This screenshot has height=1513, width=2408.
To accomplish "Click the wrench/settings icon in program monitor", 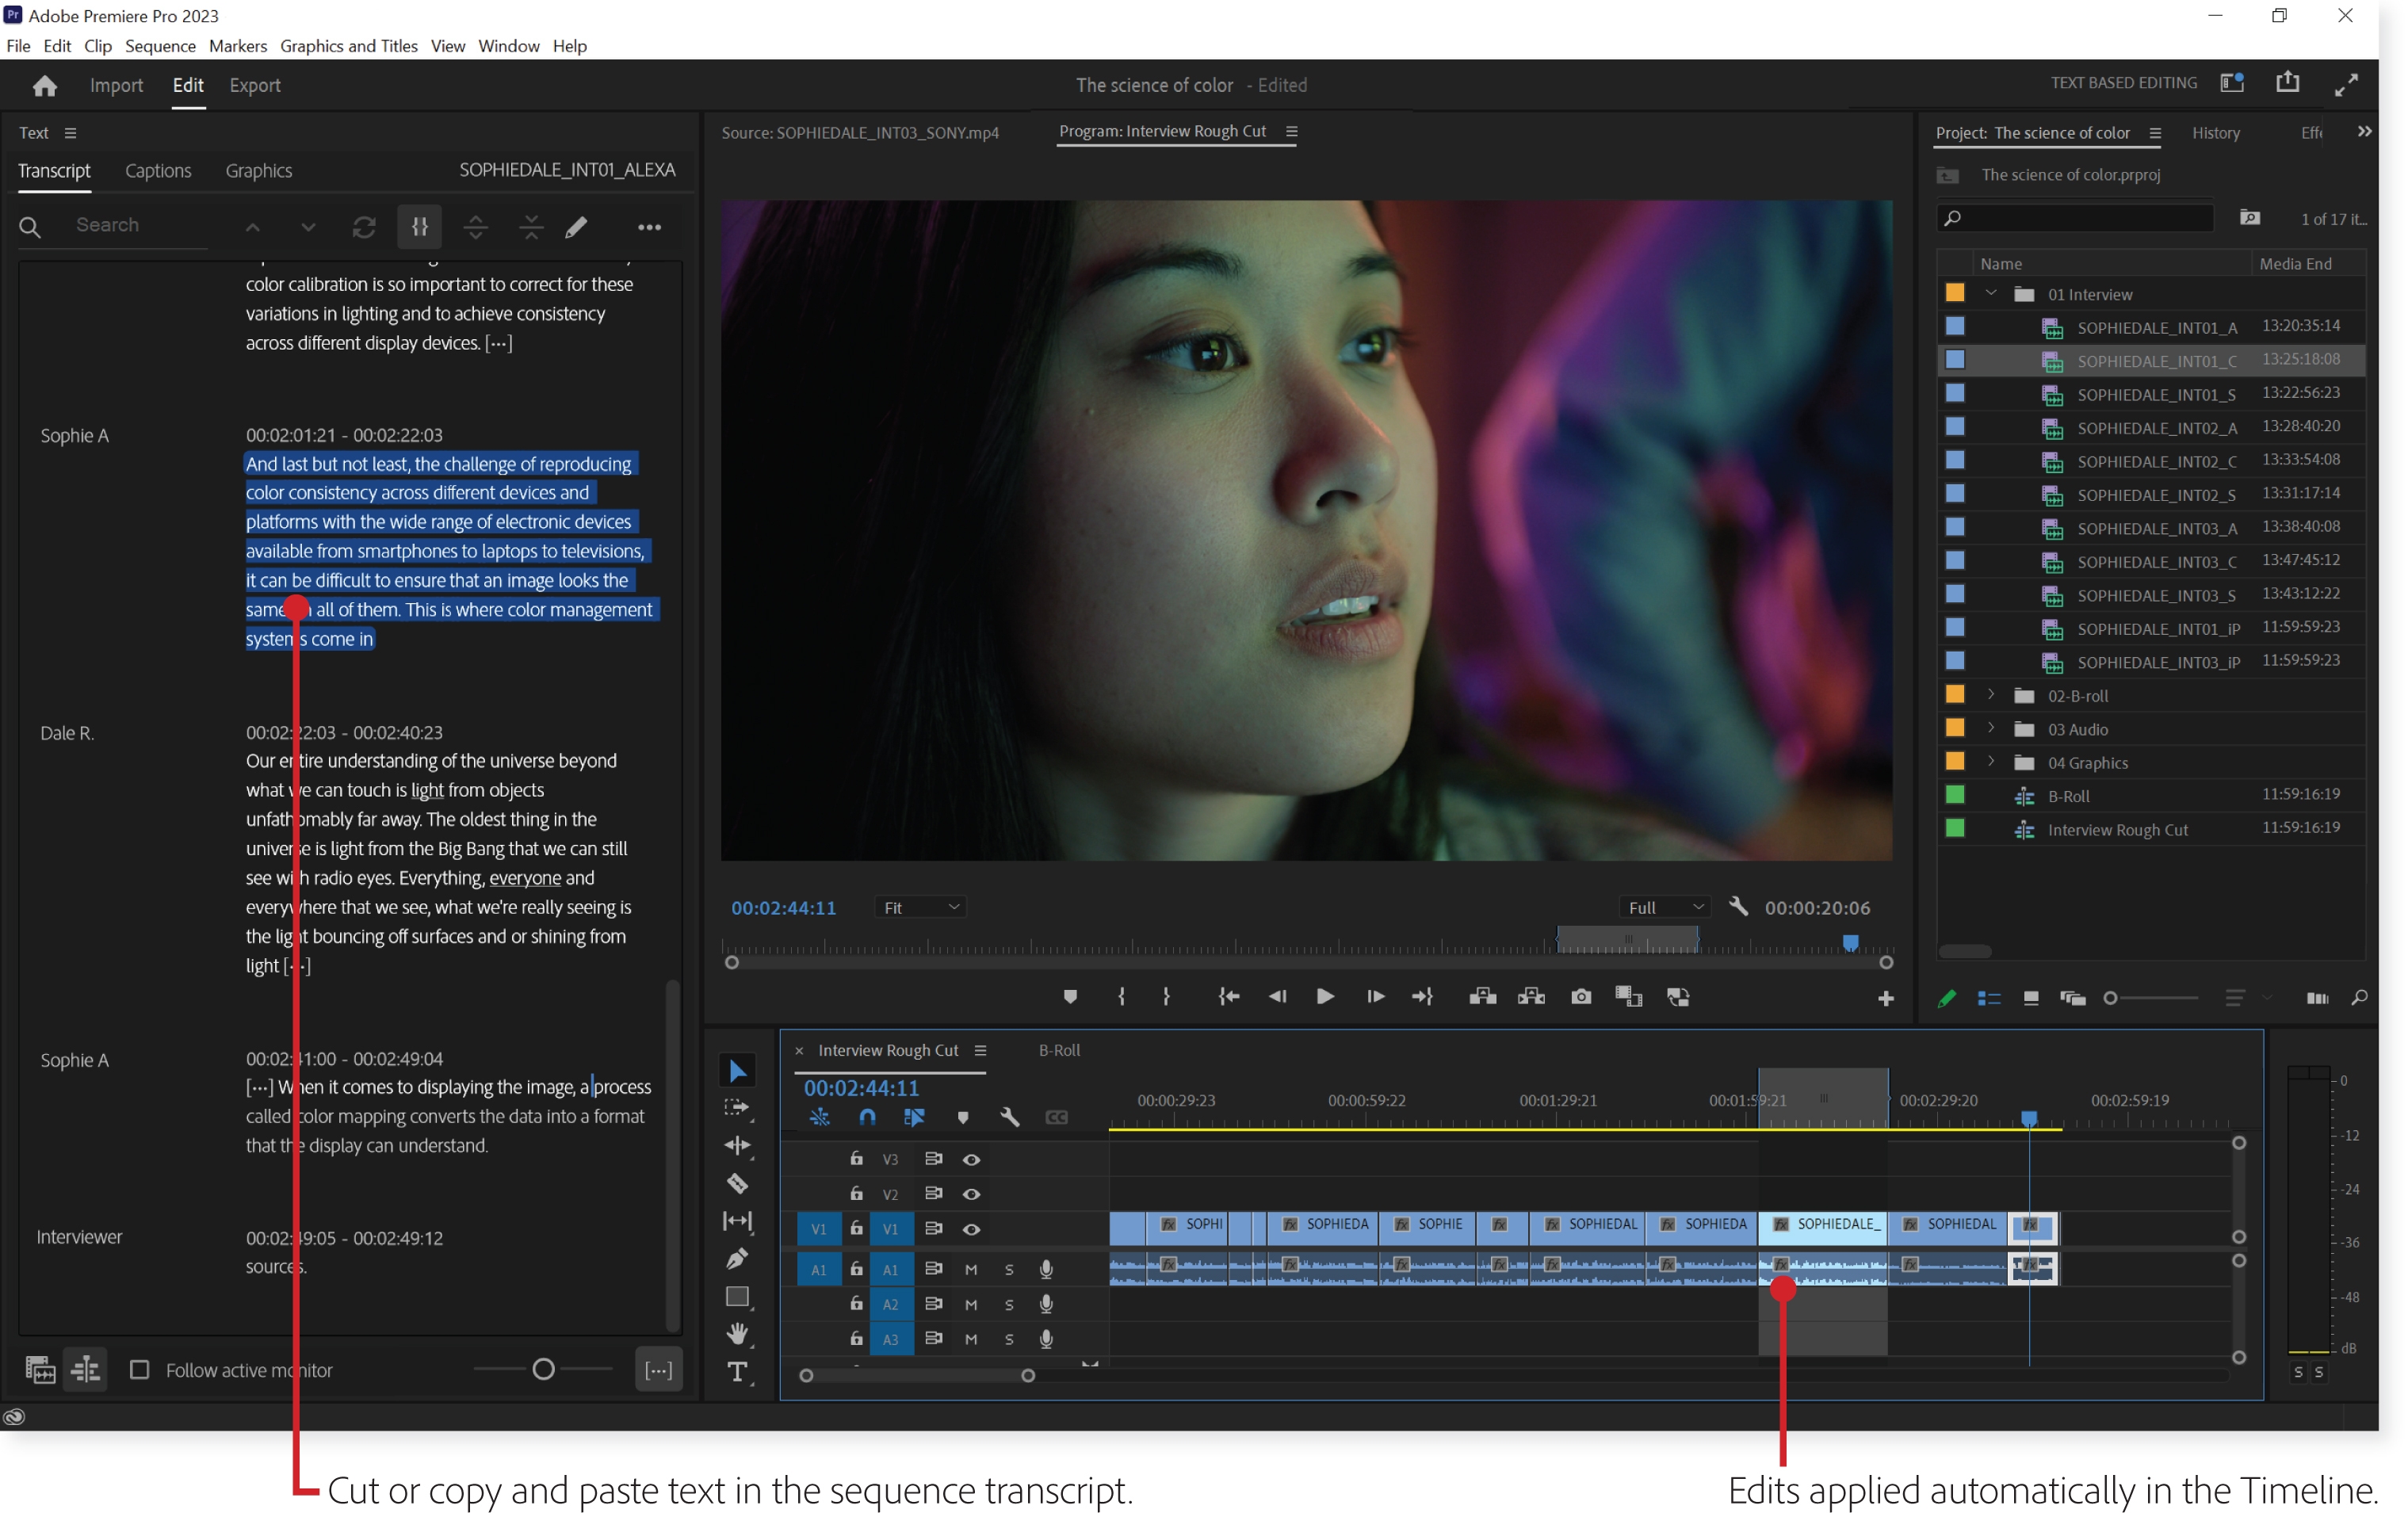I will click(x=1737, y=907).
